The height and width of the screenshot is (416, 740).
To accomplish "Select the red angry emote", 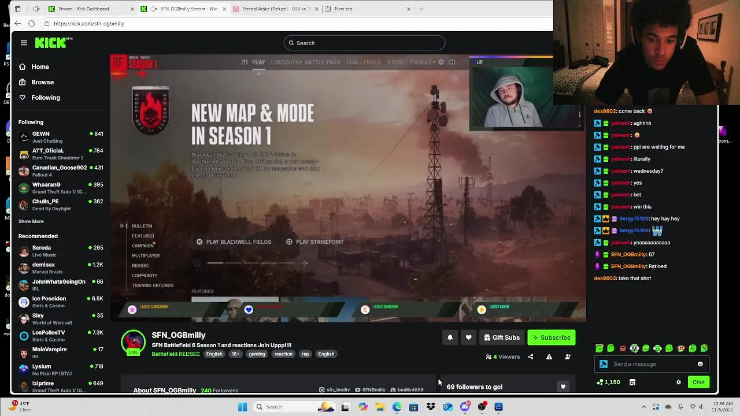I will click(x=623, y=348).
